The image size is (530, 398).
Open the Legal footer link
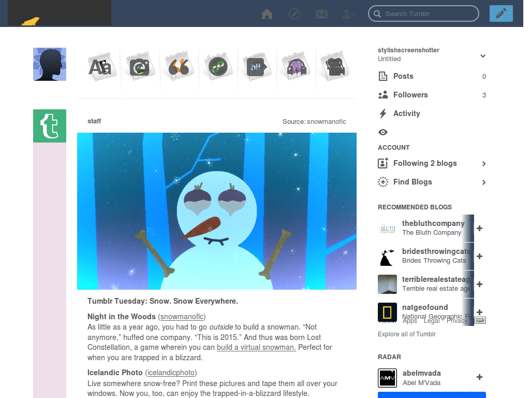432,321
